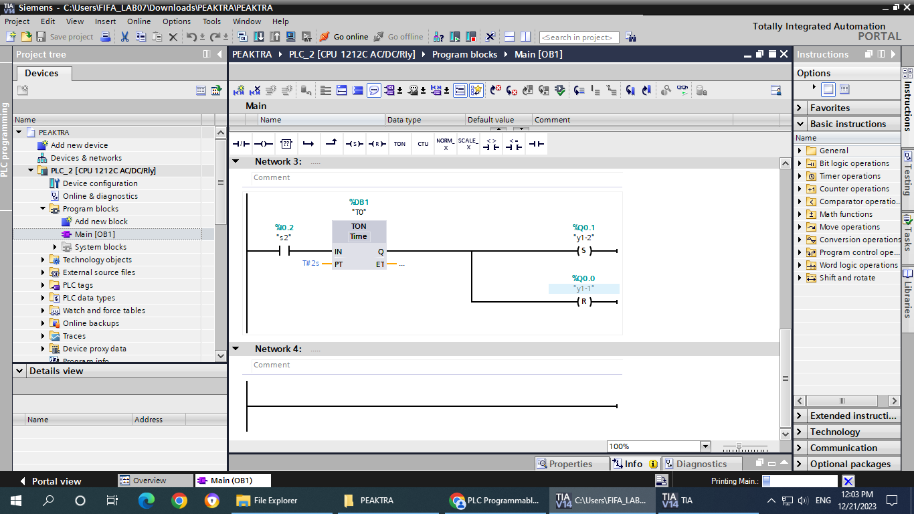Expand PLC tags in project tree
Image resolution: width=914 pixels, height=514 pixels.
pyautogui.click(x=43, y=285)
